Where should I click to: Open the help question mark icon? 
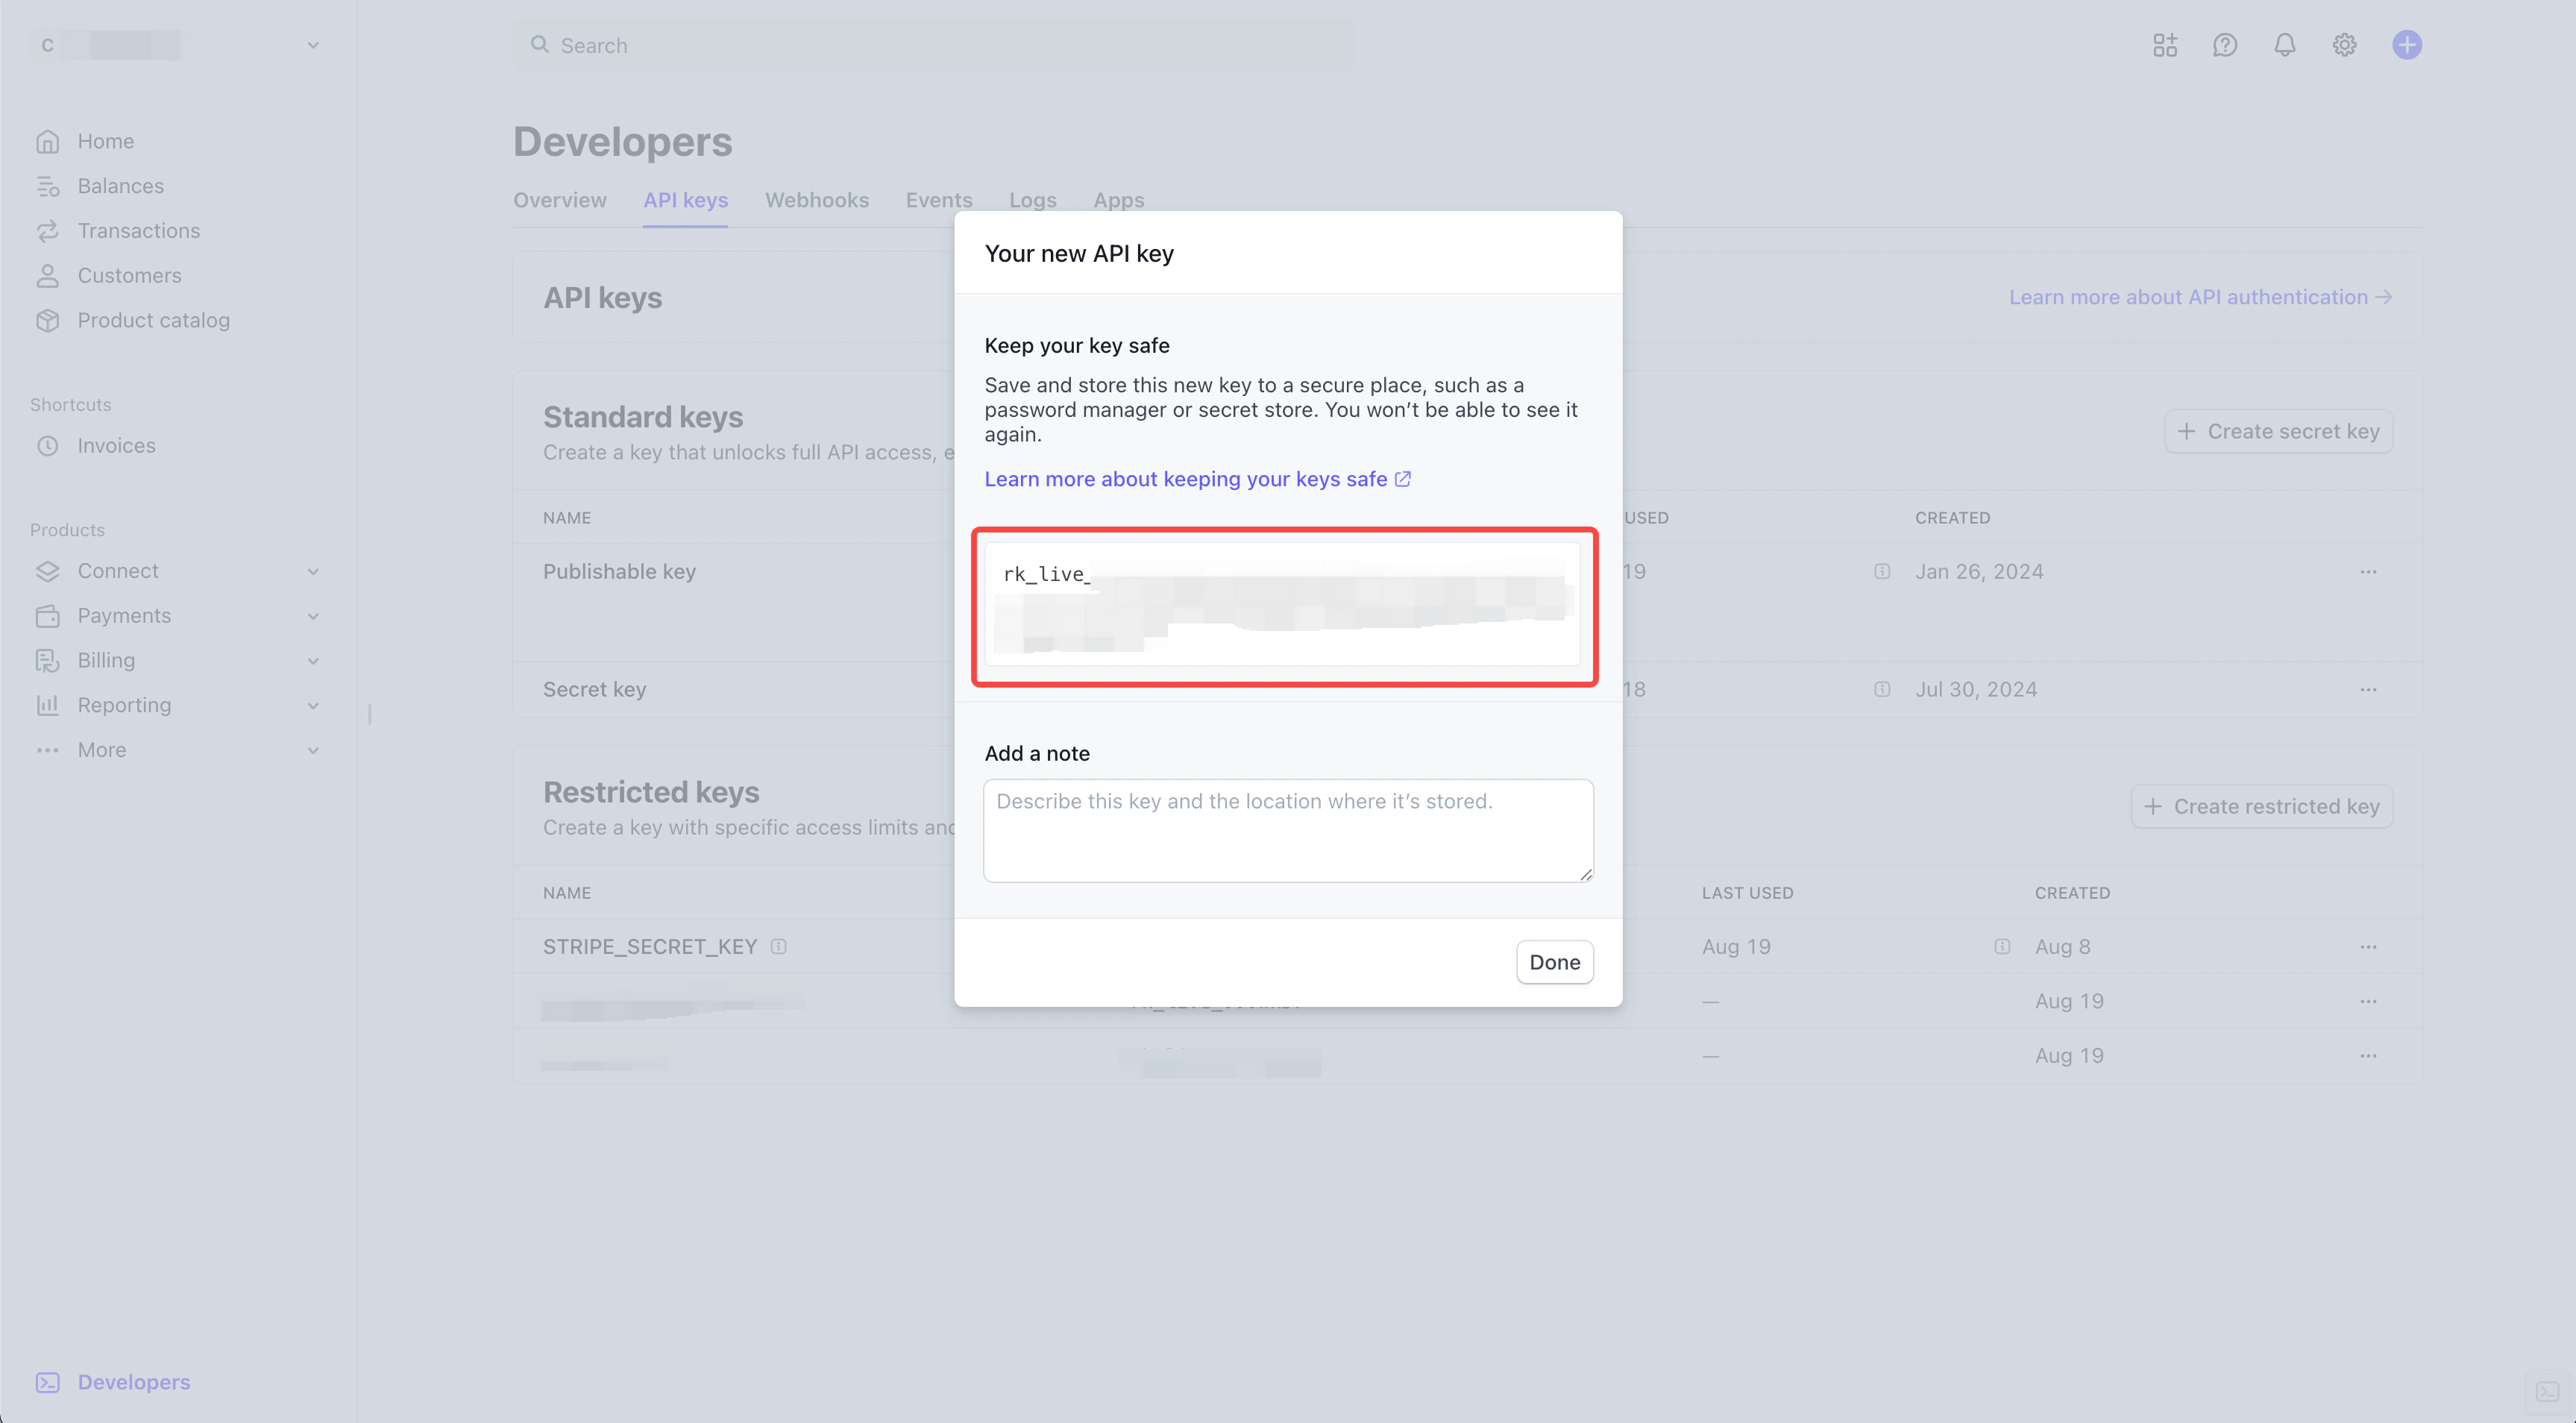pyautogui.click(x=2225, y=45)
